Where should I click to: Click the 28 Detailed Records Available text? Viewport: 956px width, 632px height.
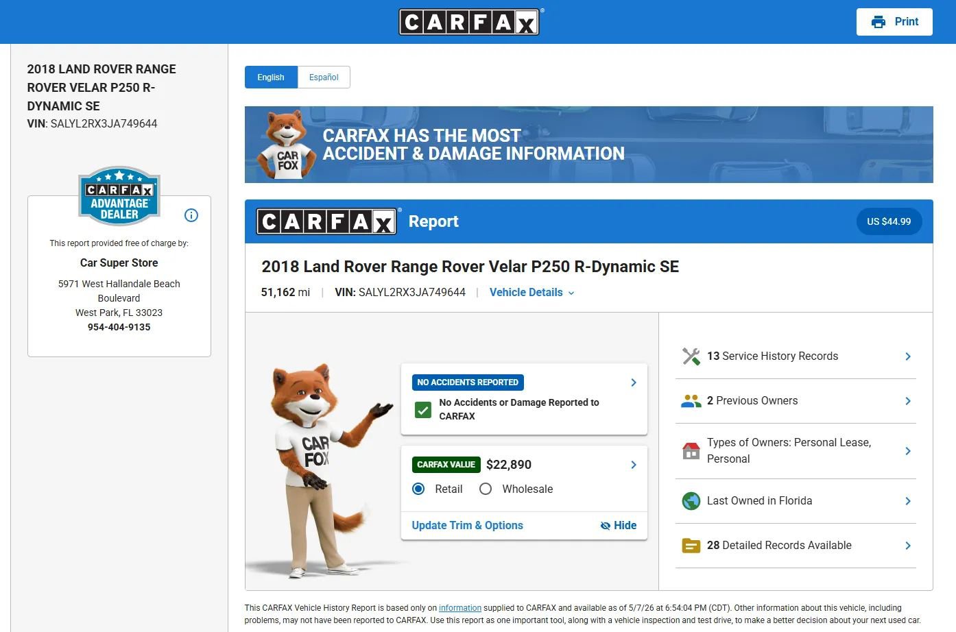pyautogui.click(x=779, y=546)
